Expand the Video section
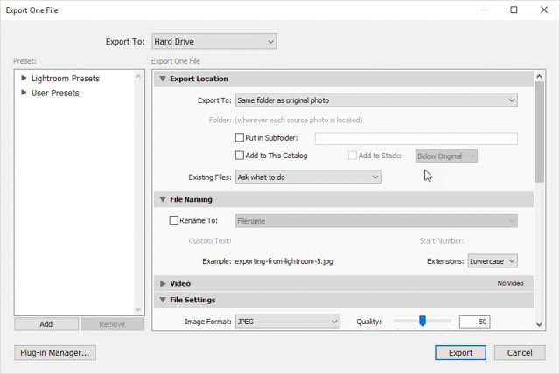560x374 pixels. click(163, 283)
